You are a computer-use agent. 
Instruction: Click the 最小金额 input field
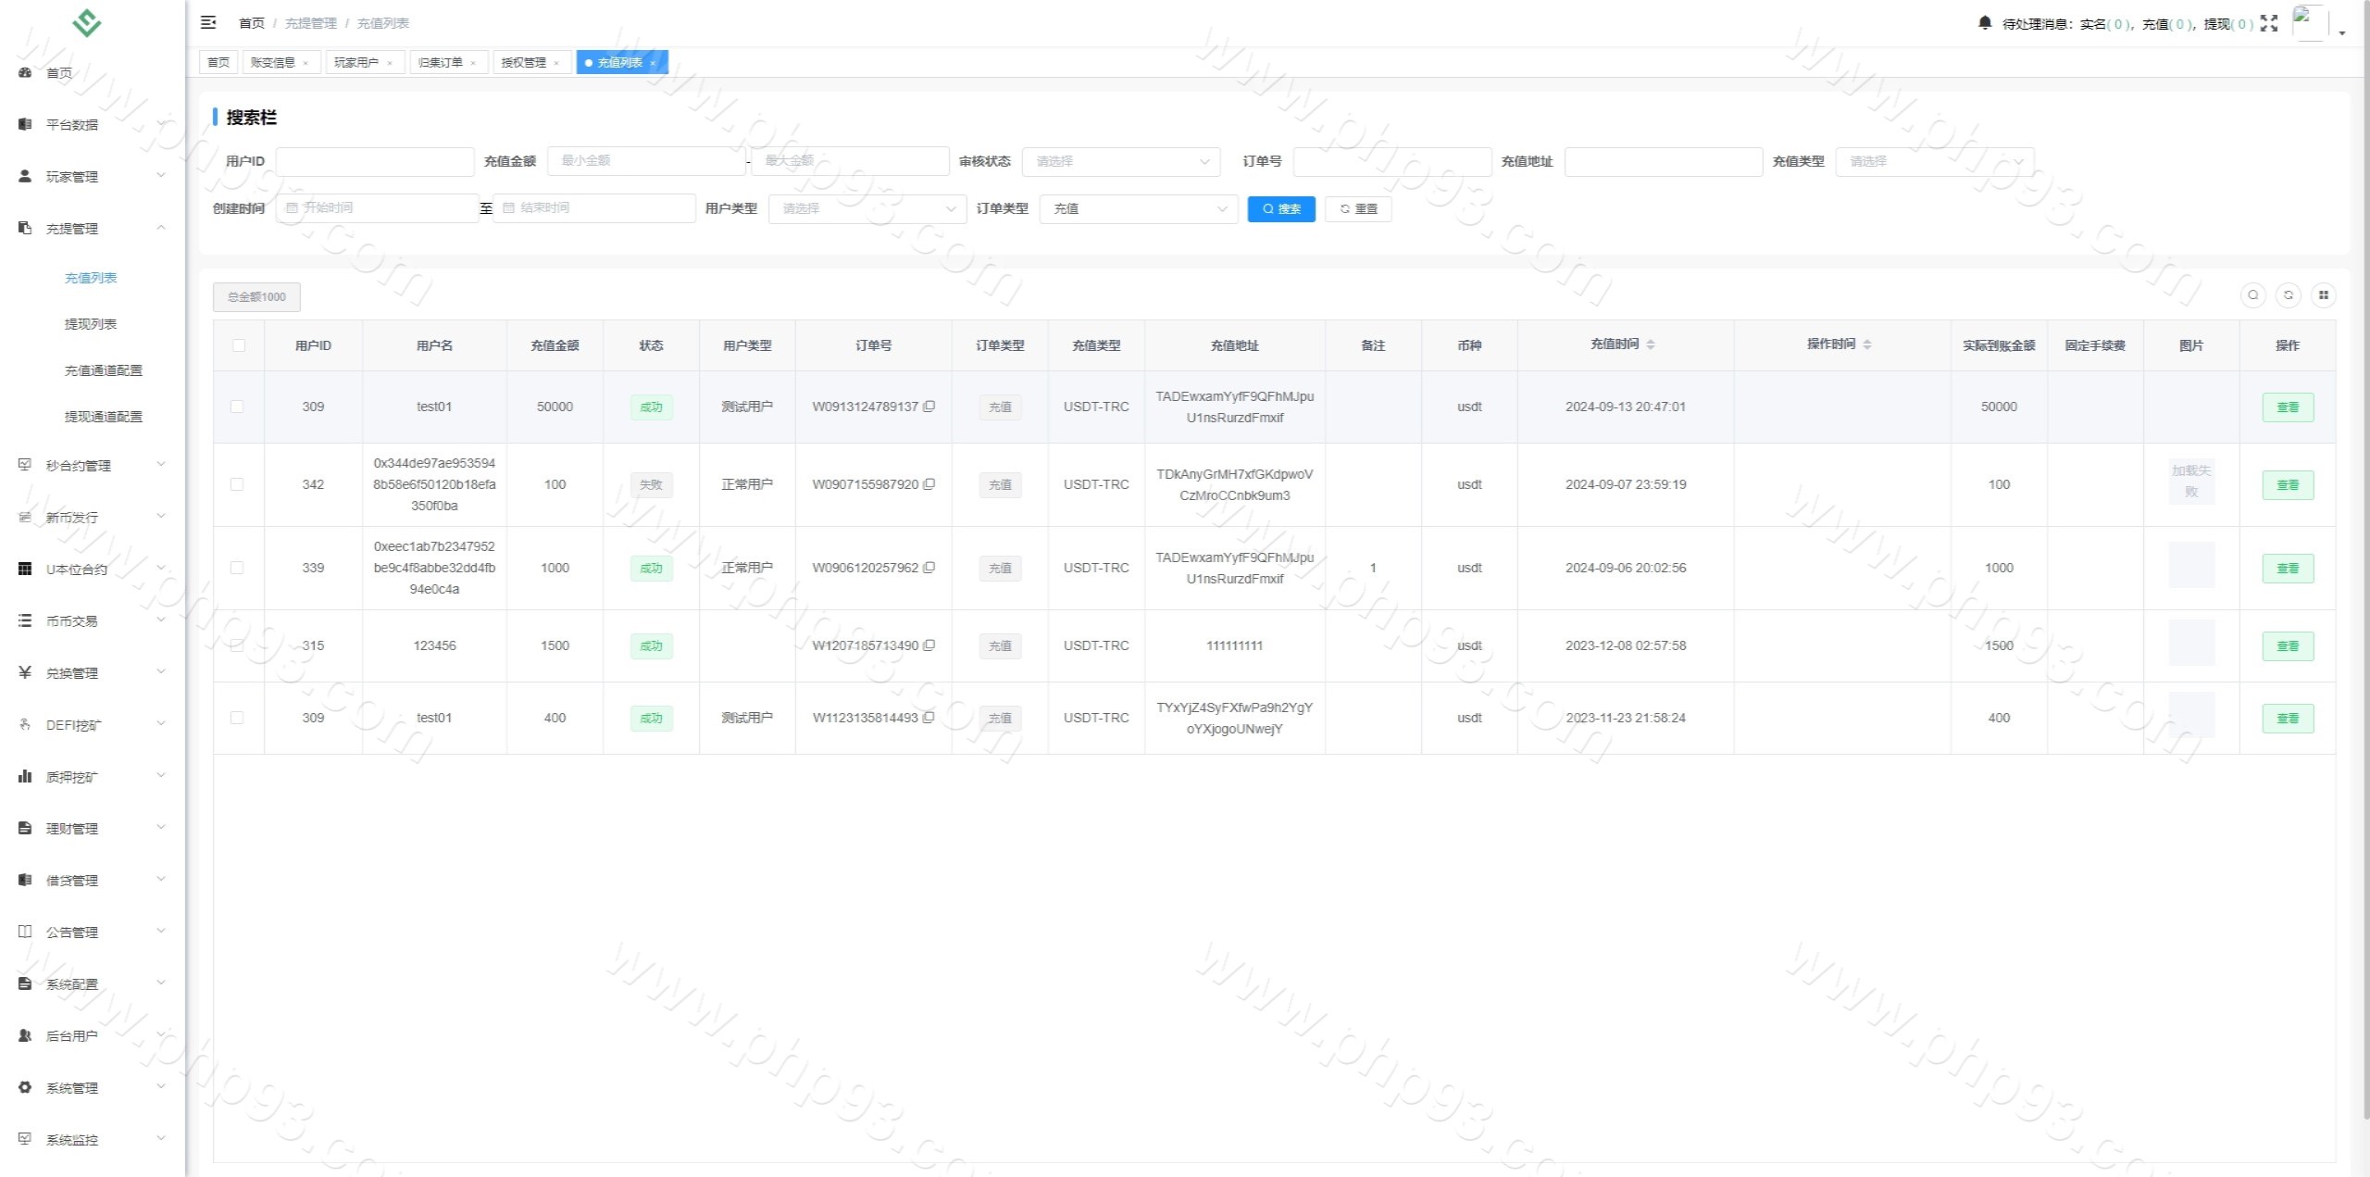pos(645,161)
